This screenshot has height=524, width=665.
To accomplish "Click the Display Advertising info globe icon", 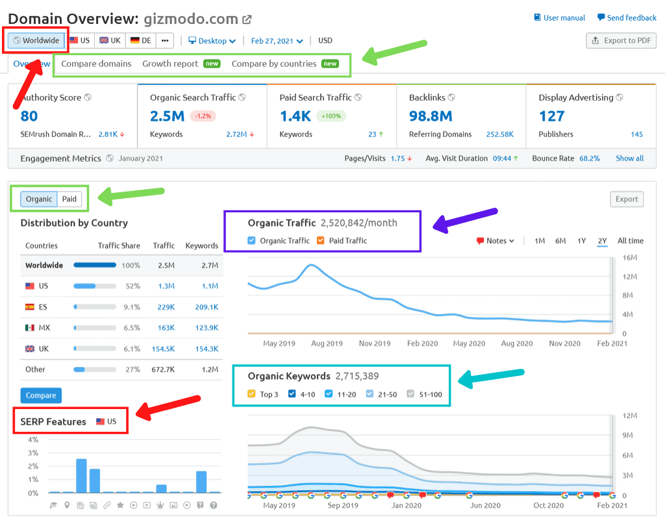I will click(620, 97).
